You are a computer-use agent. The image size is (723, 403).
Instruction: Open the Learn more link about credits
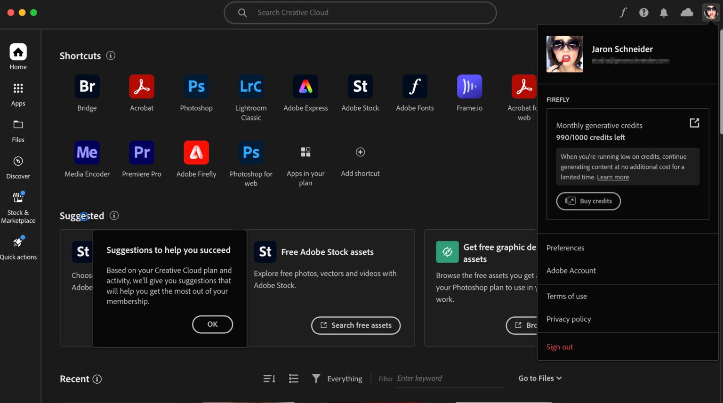tap(612, 177)
